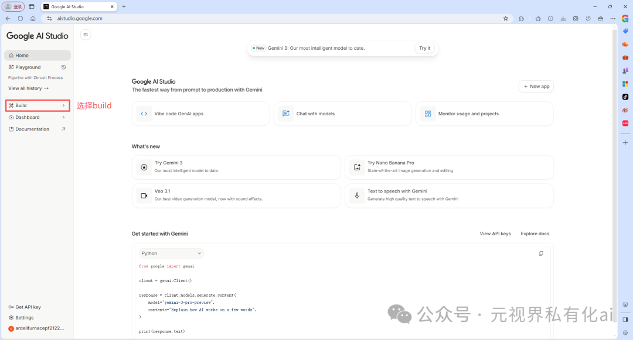Expand the Build chevron arrow
The height and width of the screenshot is (340, 633).
(x=63, y=105)
